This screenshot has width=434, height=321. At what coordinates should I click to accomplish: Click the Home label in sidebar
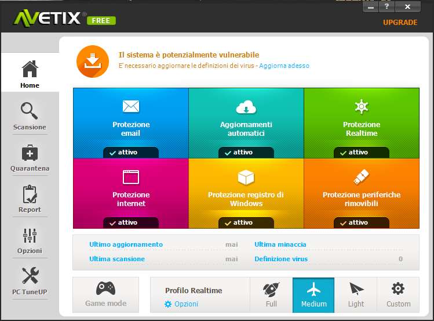(30, 85)
